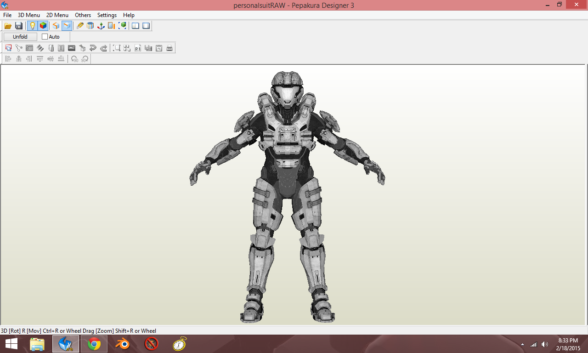Click the align left icon
The height and width of the screenshot is (353, 588).
coord(8,59)
